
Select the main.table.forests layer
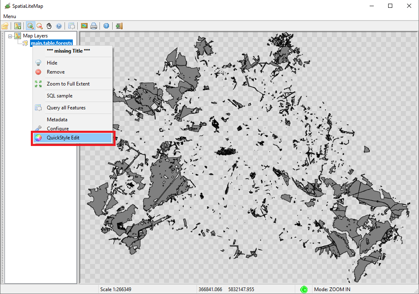(51, 43)
